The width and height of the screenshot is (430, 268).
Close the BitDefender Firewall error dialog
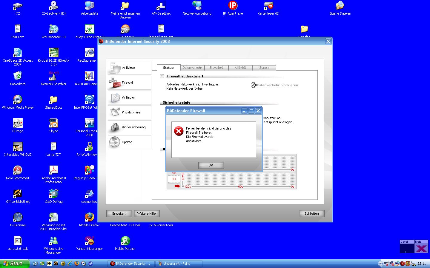[x=258, y=111]
